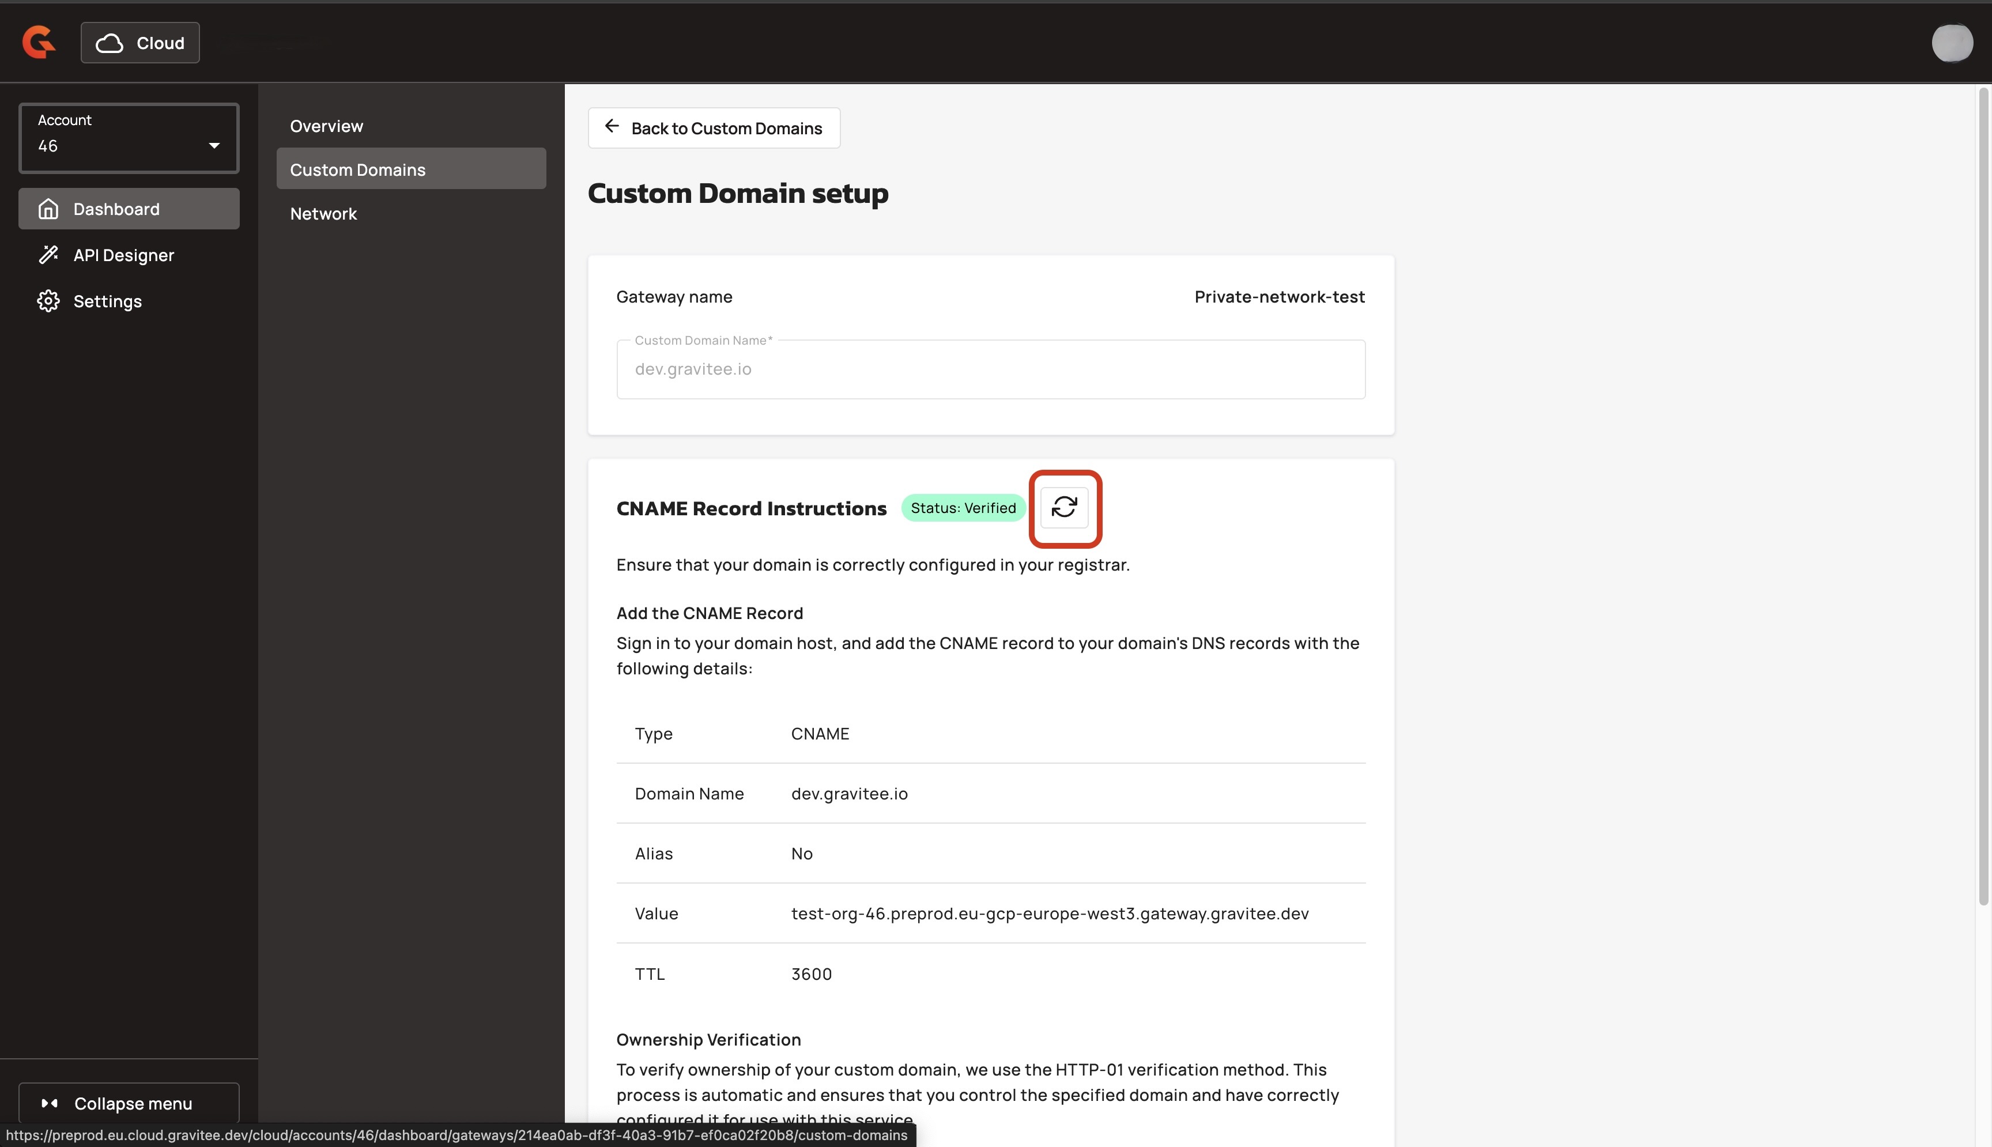Click the Status: Verified badge

(963, 508)
